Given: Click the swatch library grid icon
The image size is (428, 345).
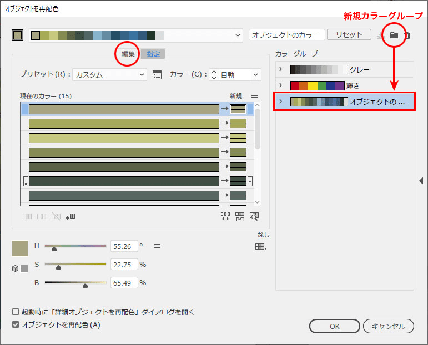Looking at the screenshot, I should (260, 247).
